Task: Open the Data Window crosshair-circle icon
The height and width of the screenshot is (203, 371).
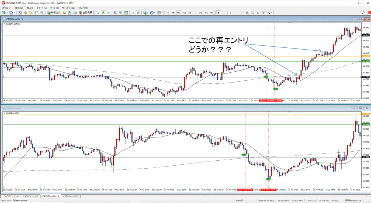Action: 25,13
